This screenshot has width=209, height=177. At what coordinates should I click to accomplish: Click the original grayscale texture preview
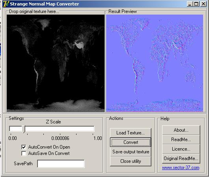coord(56,63)
